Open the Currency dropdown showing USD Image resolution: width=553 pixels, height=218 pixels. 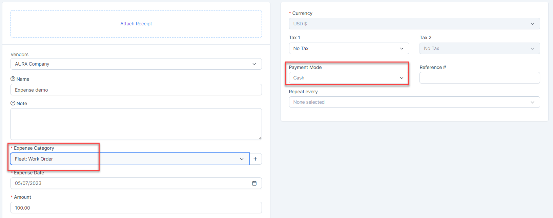[414, 24]
